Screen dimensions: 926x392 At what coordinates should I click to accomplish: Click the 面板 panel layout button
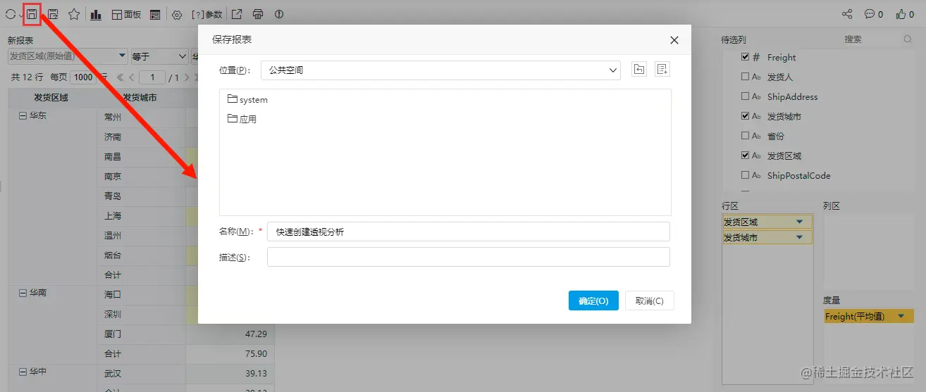point(127,14)
